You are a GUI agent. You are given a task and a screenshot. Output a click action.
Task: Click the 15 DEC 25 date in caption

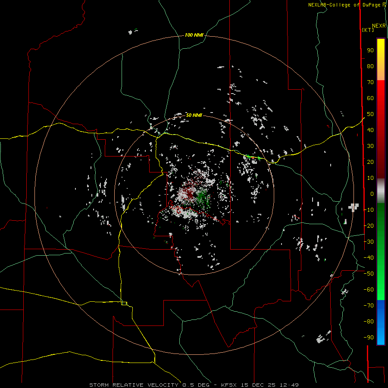[x=259, y=385]
